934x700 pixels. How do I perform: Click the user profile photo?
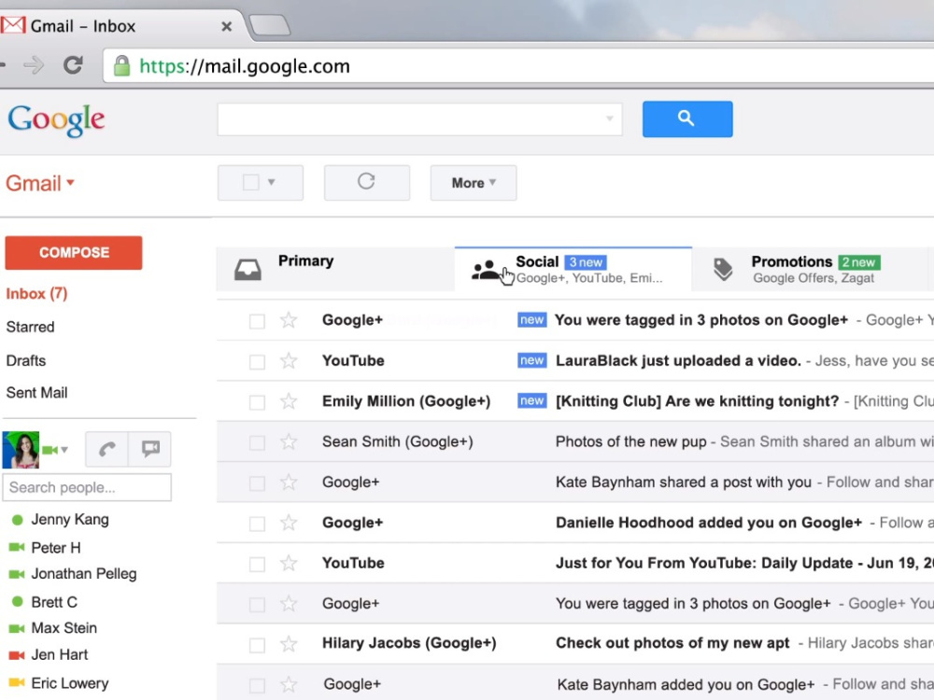pos(21,450)
